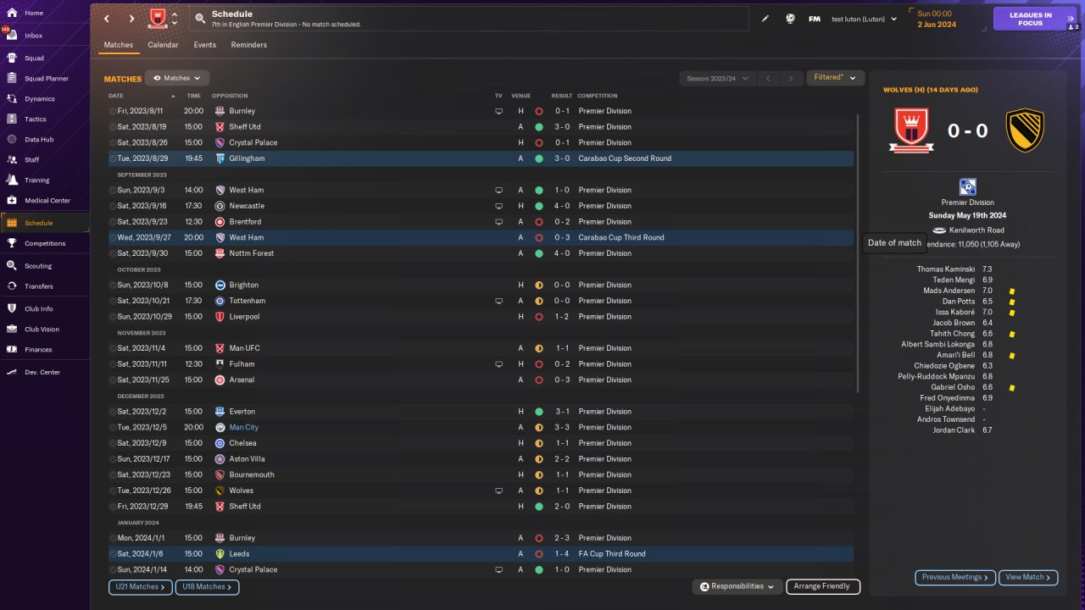The width and height of the screenshot is (1085, 610).
Task: Click the Premier Division logo in match panel
Action: tap(968, 187)
